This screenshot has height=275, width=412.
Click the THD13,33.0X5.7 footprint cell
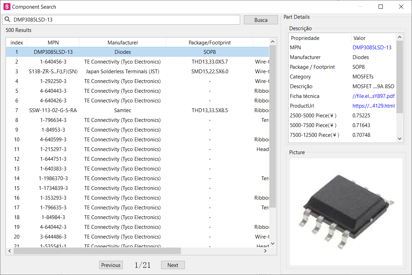pos(210,62)
